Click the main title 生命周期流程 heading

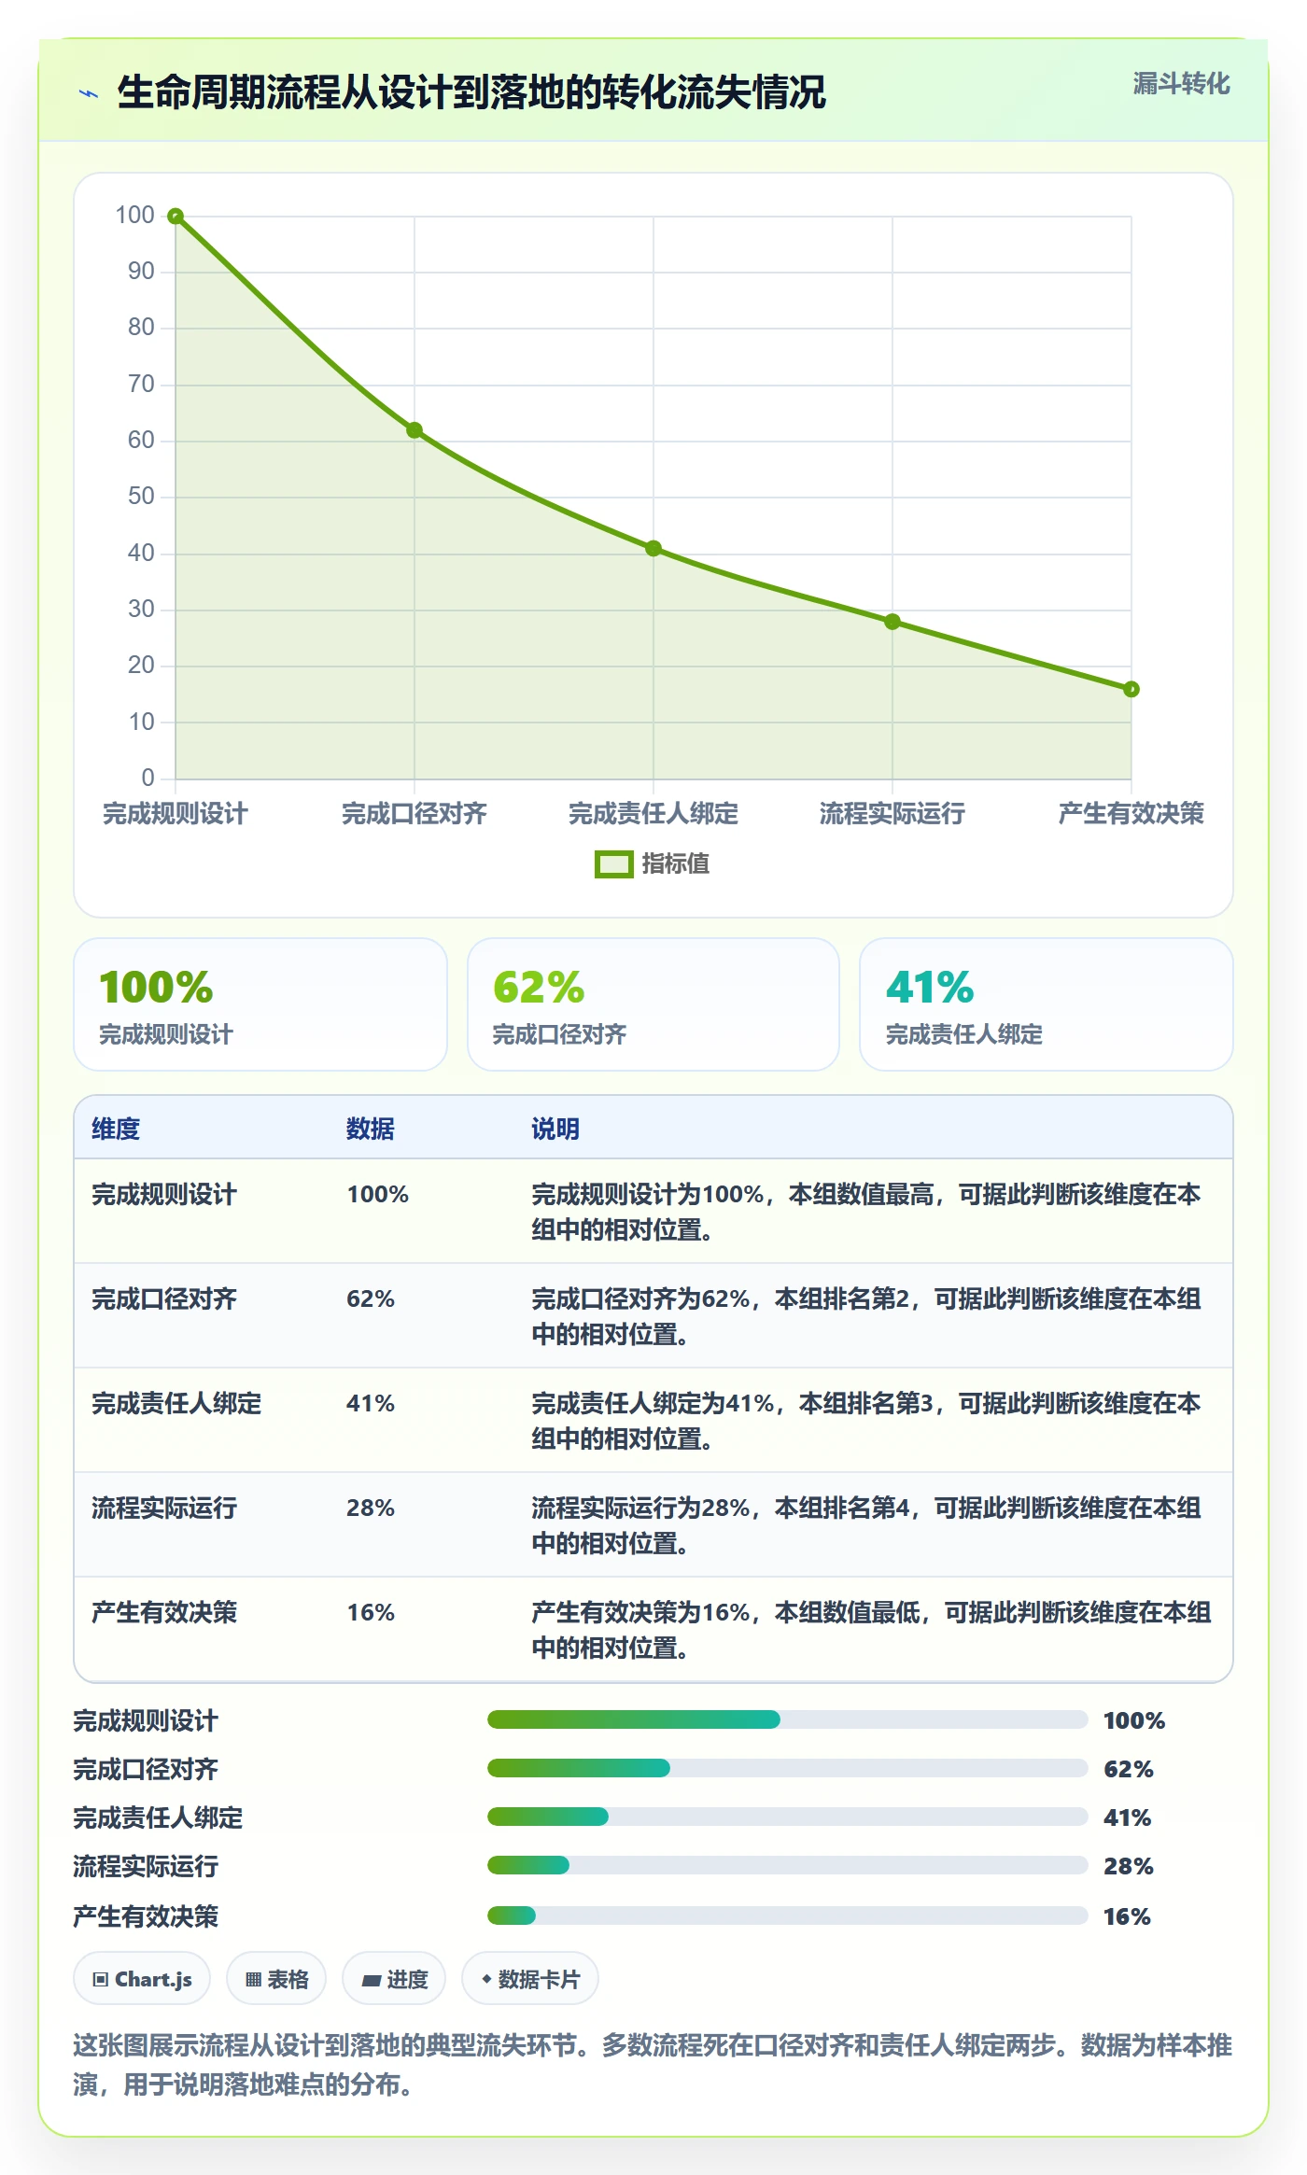pyautogui.click(x=471, y=93)
